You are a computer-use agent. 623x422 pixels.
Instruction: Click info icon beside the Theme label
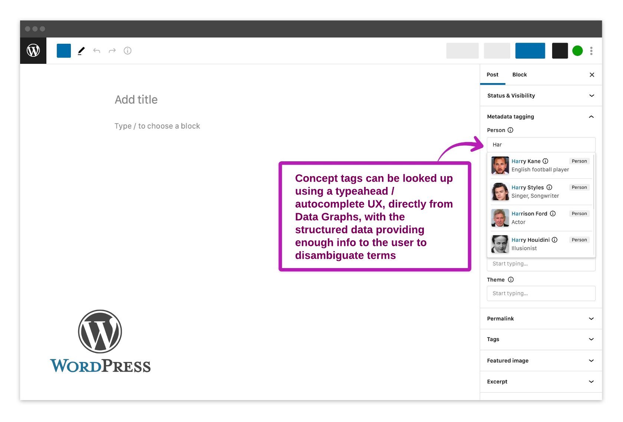click(511, 280)
